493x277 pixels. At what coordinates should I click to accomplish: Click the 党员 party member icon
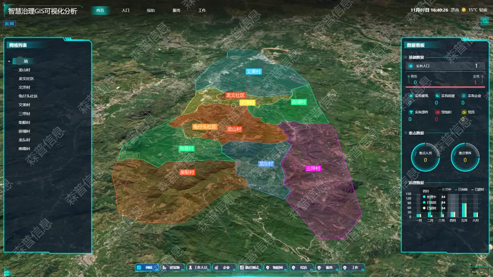pos(464,112)
